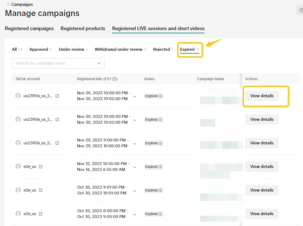The image size is (303, 226).
Task: Click the info icon beside Registered info (PST)
Action: (x=115, y=79)
